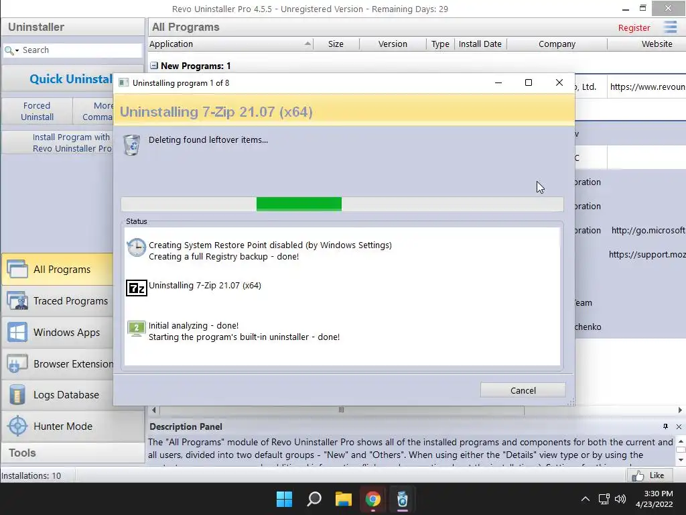Click the horizontal scrollbar thumb in program list
The image size is (686, 515).
[342, 410]
